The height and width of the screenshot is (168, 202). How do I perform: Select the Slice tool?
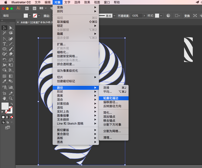11,93
